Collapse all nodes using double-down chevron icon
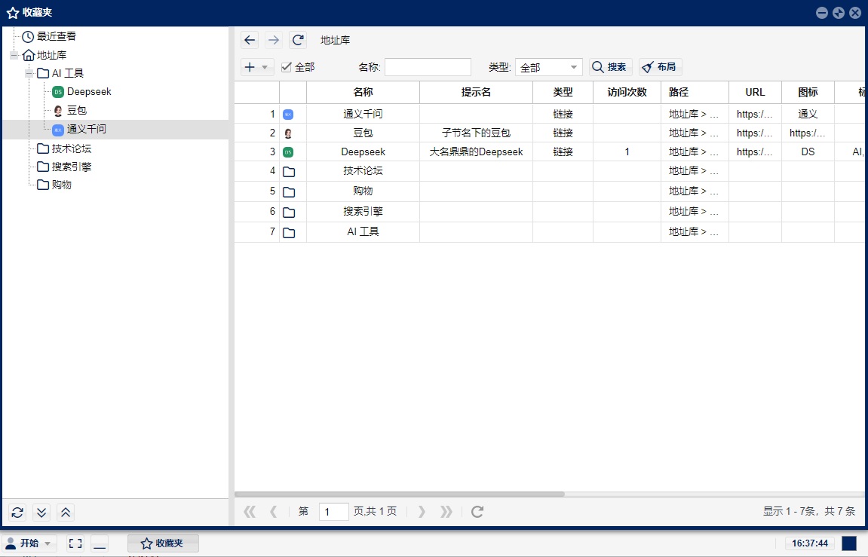Image resolution: width=868 pixels, height=557 pixels. [x=41, y=512]
